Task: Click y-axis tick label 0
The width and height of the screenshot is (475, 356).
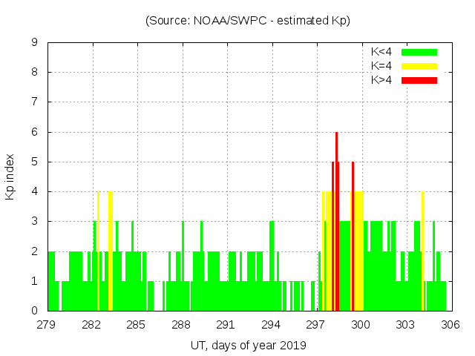Action: point(35,311)
